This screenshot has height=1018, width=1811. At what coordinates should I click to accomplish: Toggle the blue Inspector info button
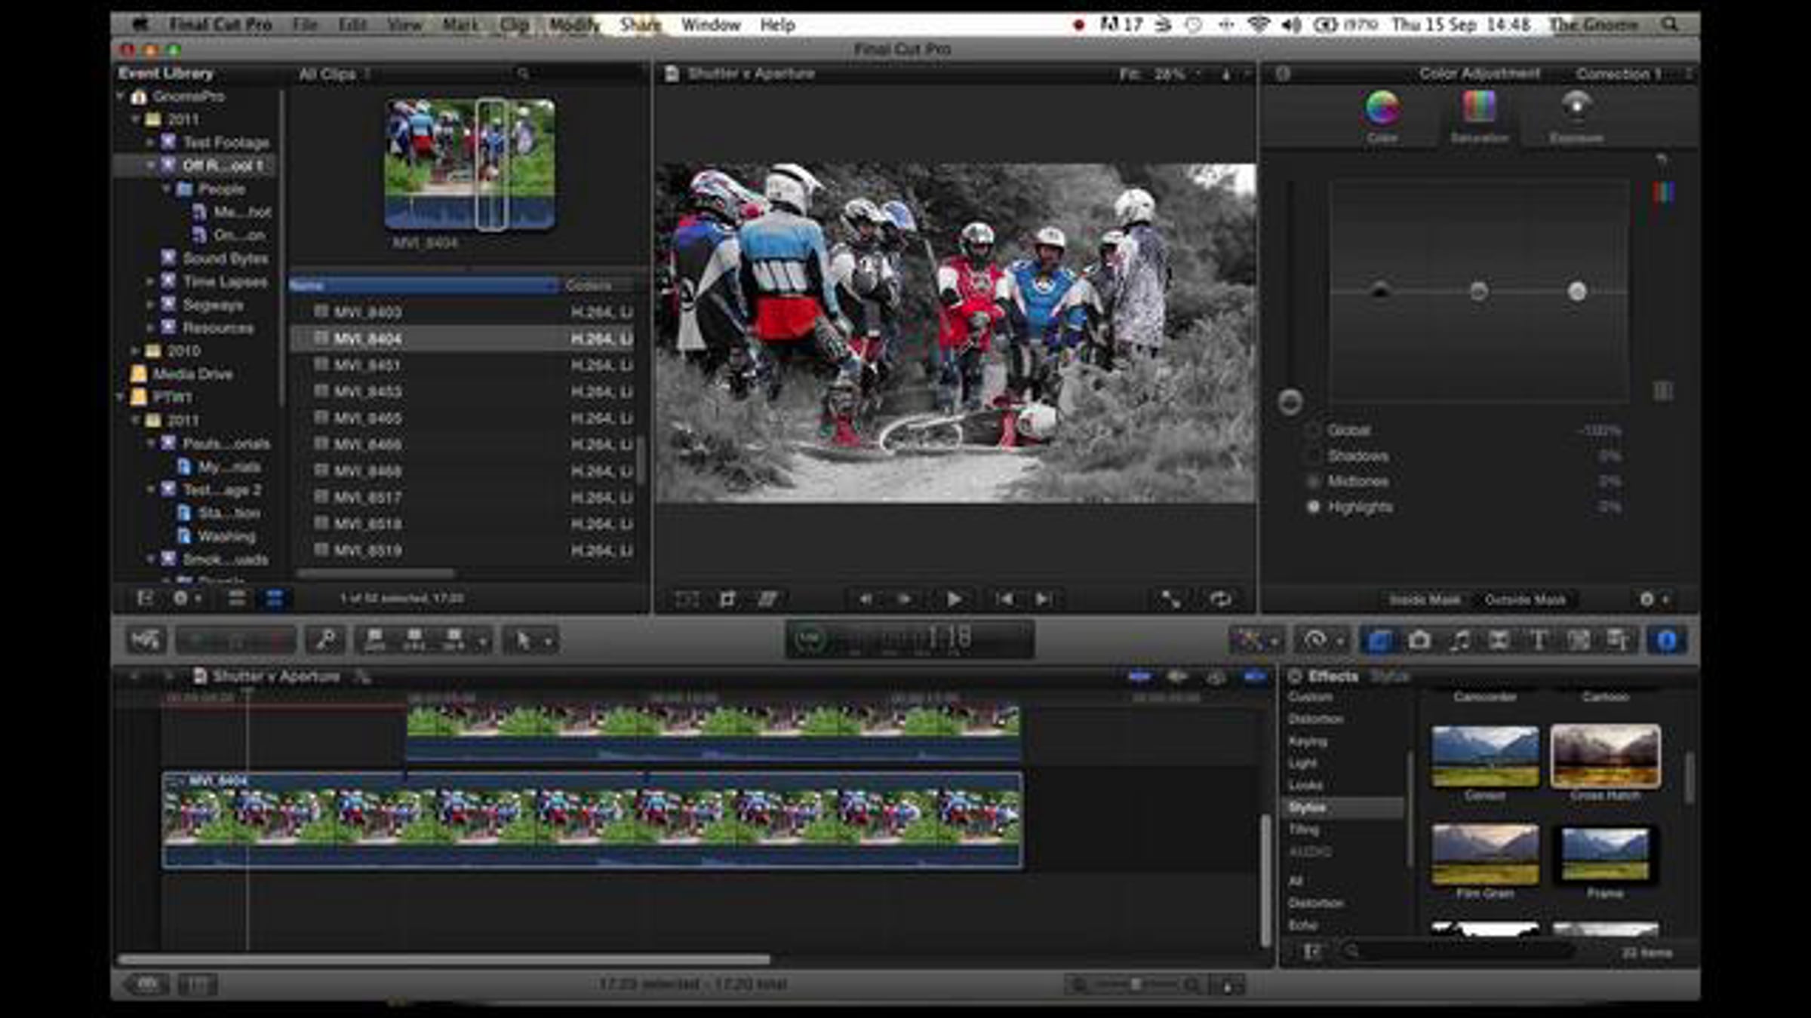[1666, 641]
